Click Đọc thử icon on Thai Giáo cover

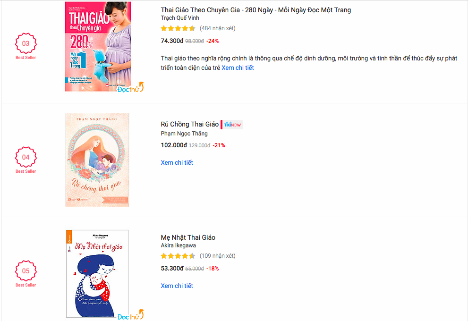[130, 88]
